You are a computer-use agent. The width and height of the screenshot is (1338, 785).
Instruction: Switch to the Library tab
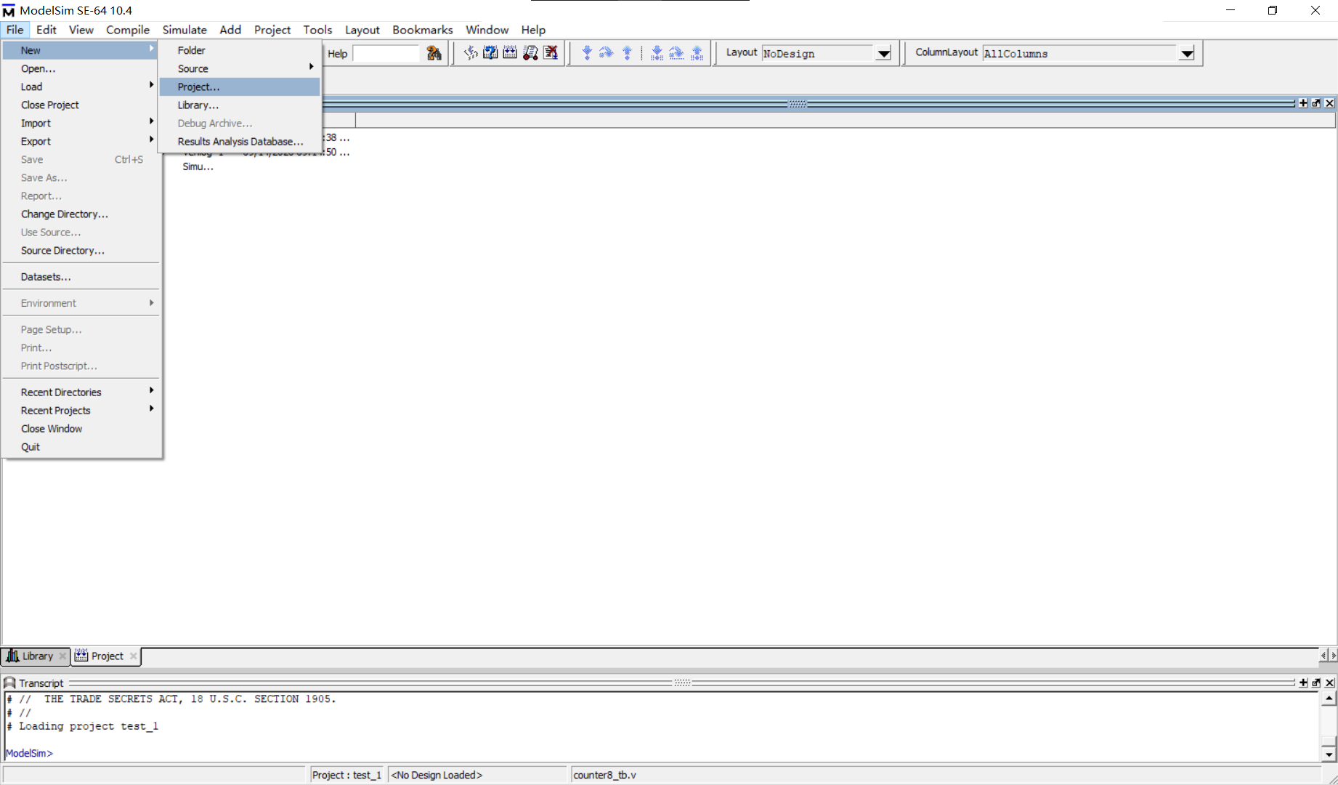tap(36, 656)
